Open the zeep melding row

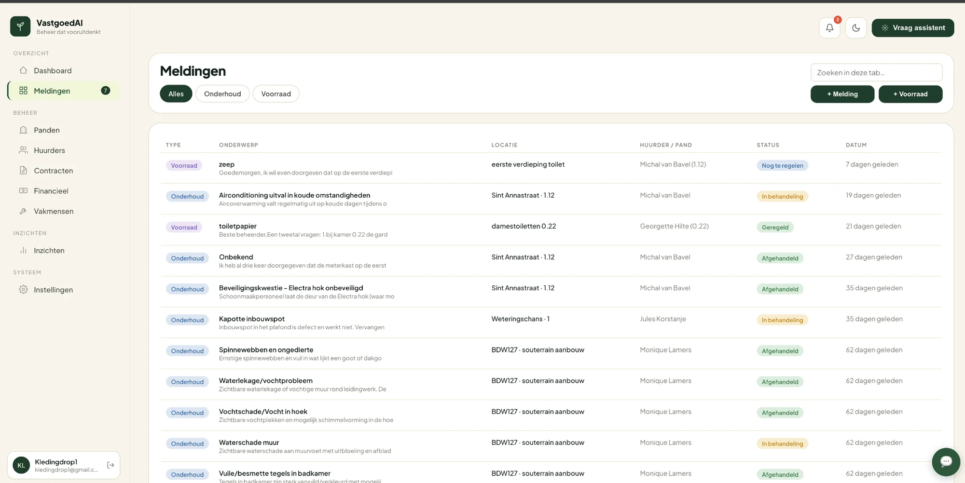[551, 168]
